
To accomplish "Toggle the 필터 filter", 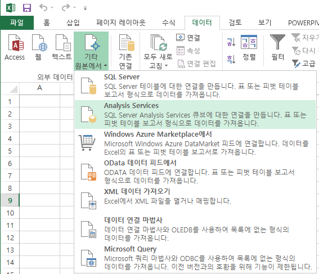I will click(x=278, y=48).
